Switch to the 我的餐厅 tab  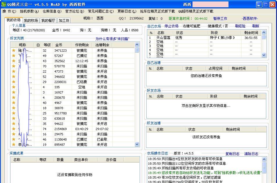point(48,21)
